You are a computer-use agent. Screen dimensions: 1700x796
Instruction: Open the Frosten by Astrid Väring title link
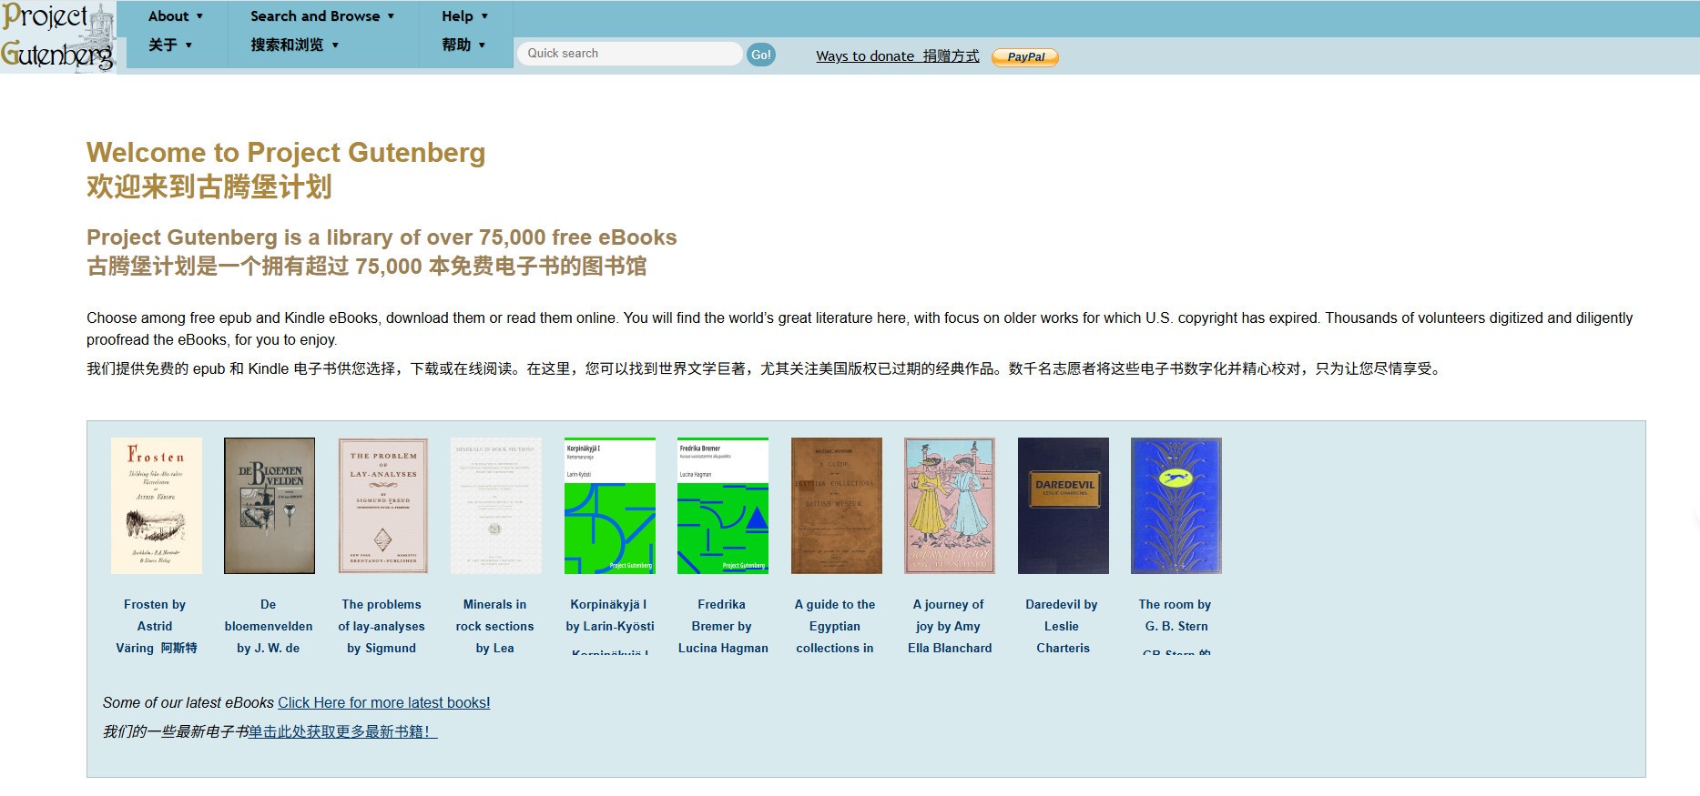[156, 626]
